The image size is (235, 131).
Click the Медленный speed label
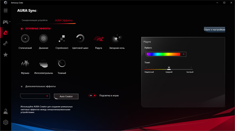[x=149, y=72]
